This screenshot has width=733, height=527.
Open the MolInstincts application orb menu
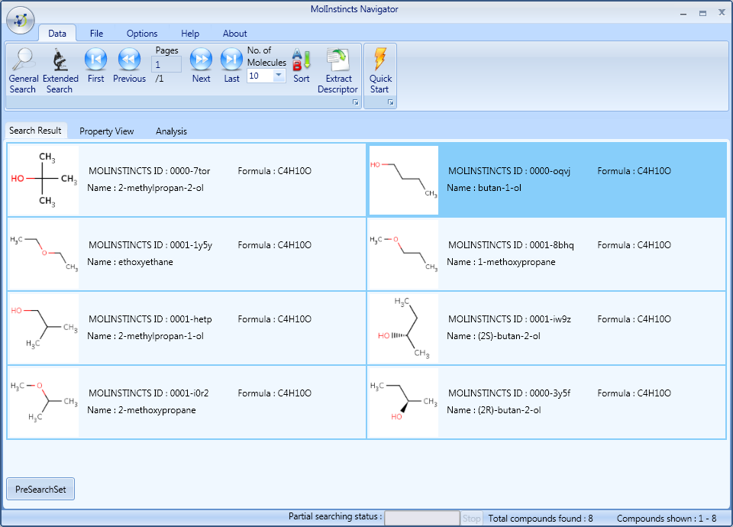tap(20, 21)
